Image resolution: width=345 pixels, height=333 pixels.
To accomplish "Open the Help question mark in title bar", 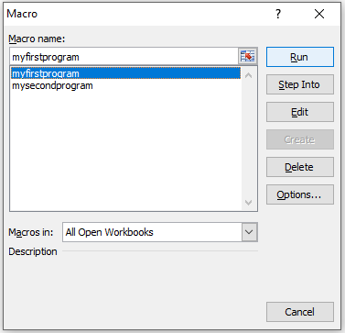I will click(278, 14).
